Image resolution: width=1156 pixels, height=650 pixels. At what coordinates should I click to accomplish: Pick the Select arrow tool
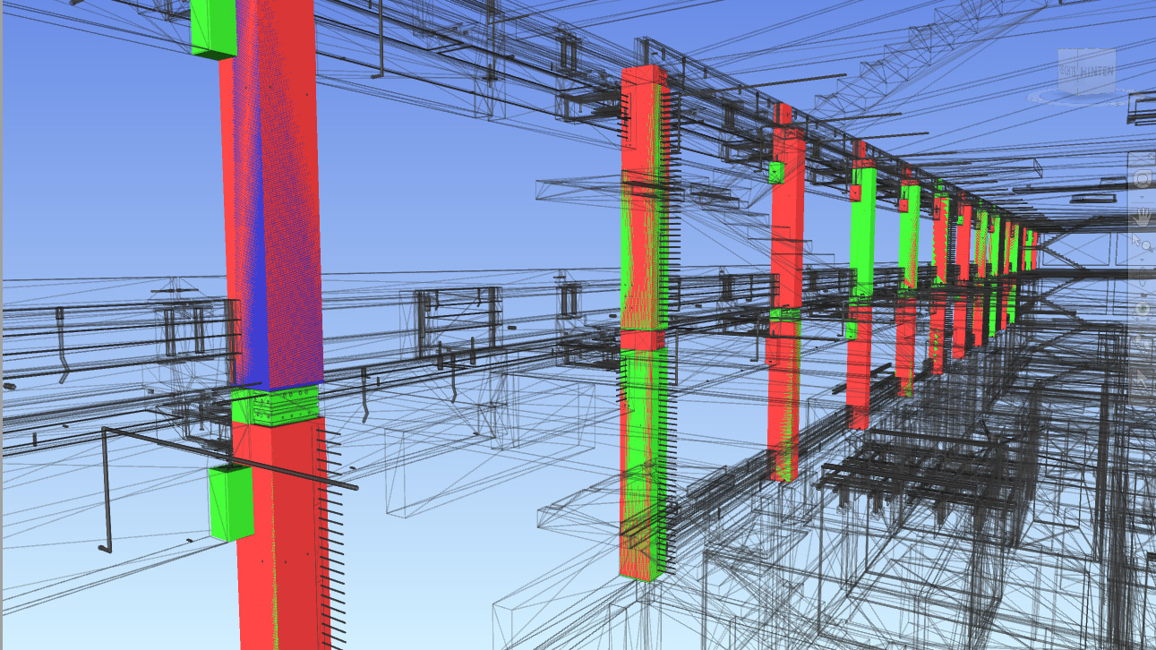(1142, 379)
